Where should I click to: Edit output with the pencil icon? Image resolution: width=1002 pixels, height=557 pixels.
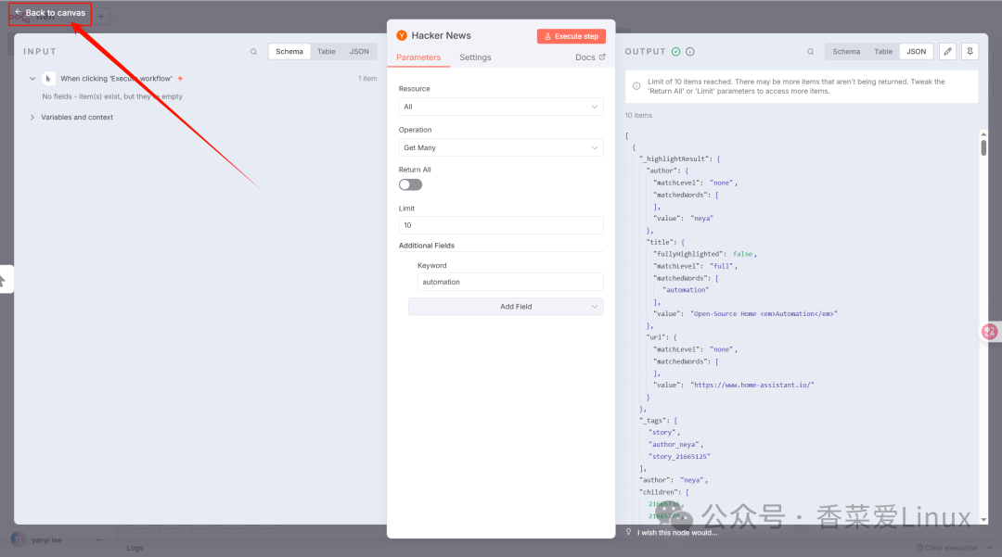tap(947, 52)
